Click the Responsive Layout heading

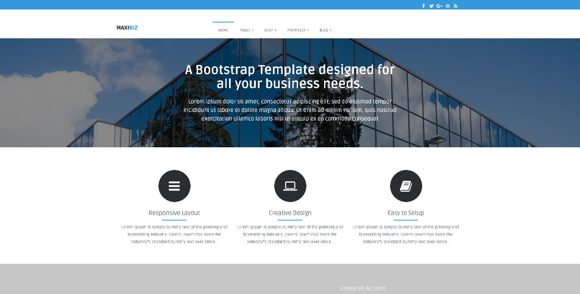[x=174, y=213]
